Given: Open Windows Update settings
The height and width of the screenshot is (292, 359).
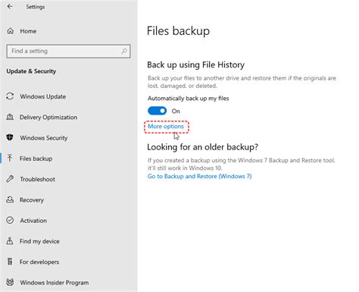Looking at the screenshot, I should [x=43, y=96].
